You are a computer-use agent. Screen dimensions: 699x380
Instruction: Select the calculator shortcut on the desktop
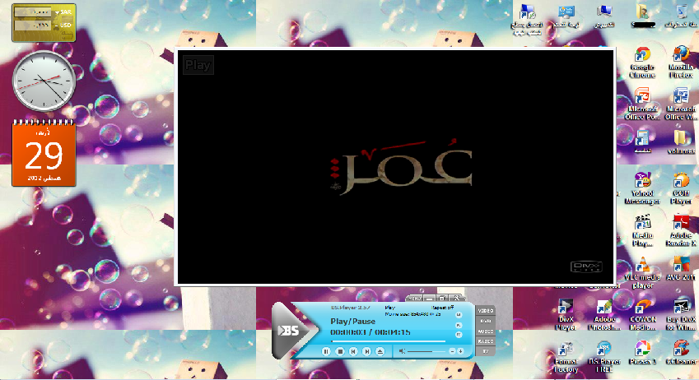tap(642, 142)
